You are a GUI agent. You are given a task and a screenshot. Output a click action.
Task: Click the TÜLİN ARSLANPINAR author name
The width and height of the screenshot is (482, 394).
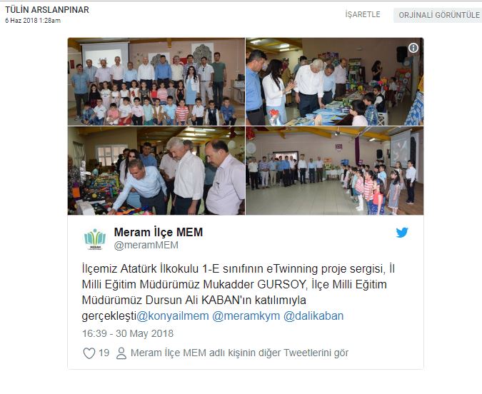click(47, 10)
